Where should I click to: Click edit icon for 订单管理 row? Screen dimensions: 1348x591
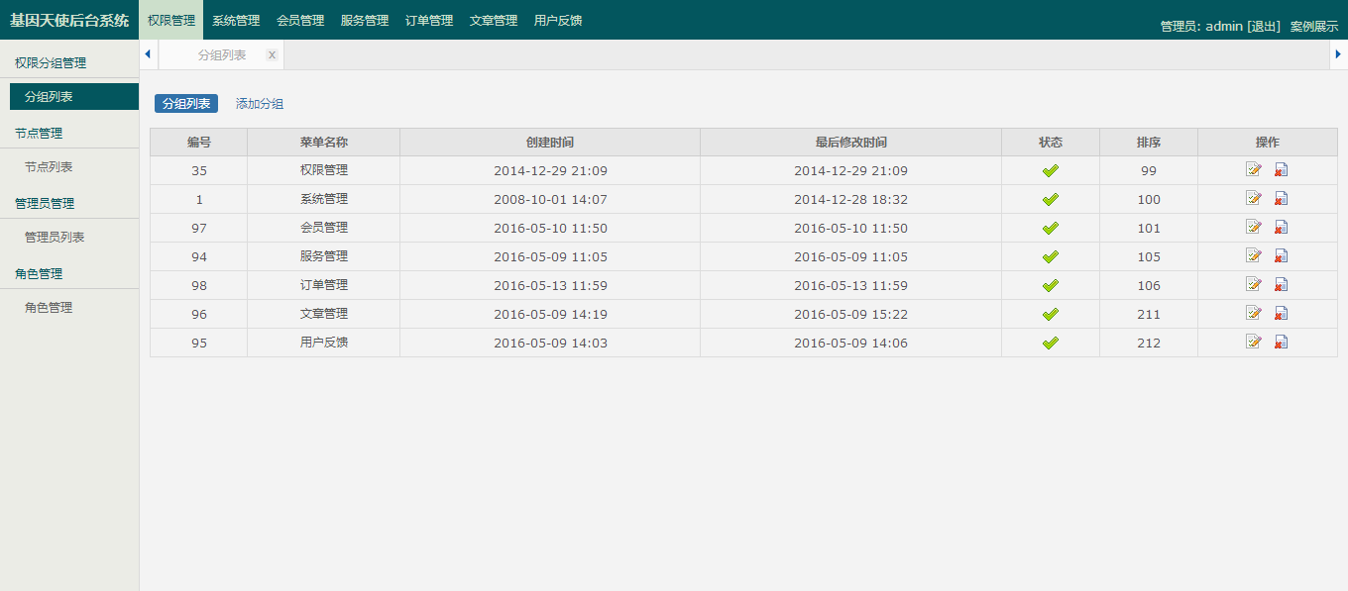tap(1254, 284)
